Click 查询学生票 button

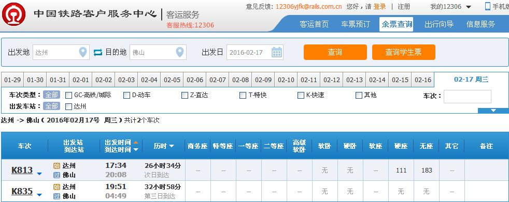coord(403,52)
